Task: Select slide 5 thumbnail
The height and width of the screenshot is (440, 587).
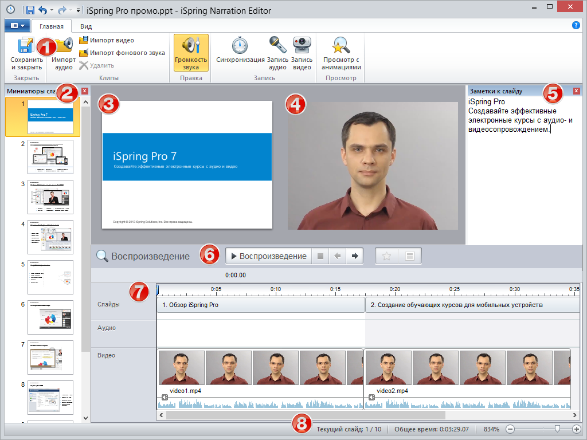Action: pos(50,277)
